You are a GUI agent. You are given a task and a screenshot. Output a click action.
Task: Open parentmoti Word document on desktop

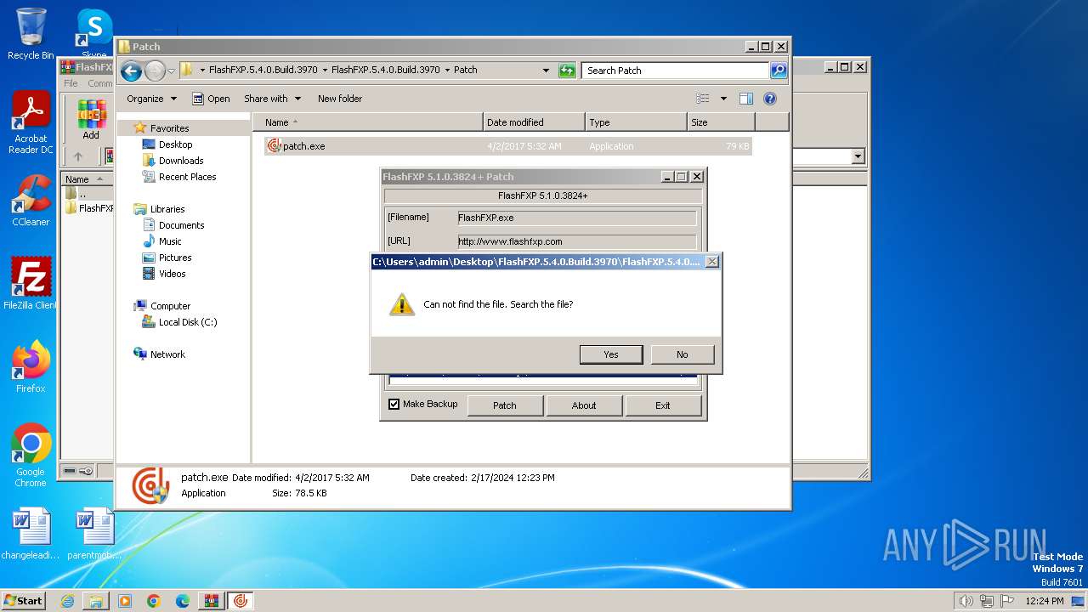click(94, 535)
